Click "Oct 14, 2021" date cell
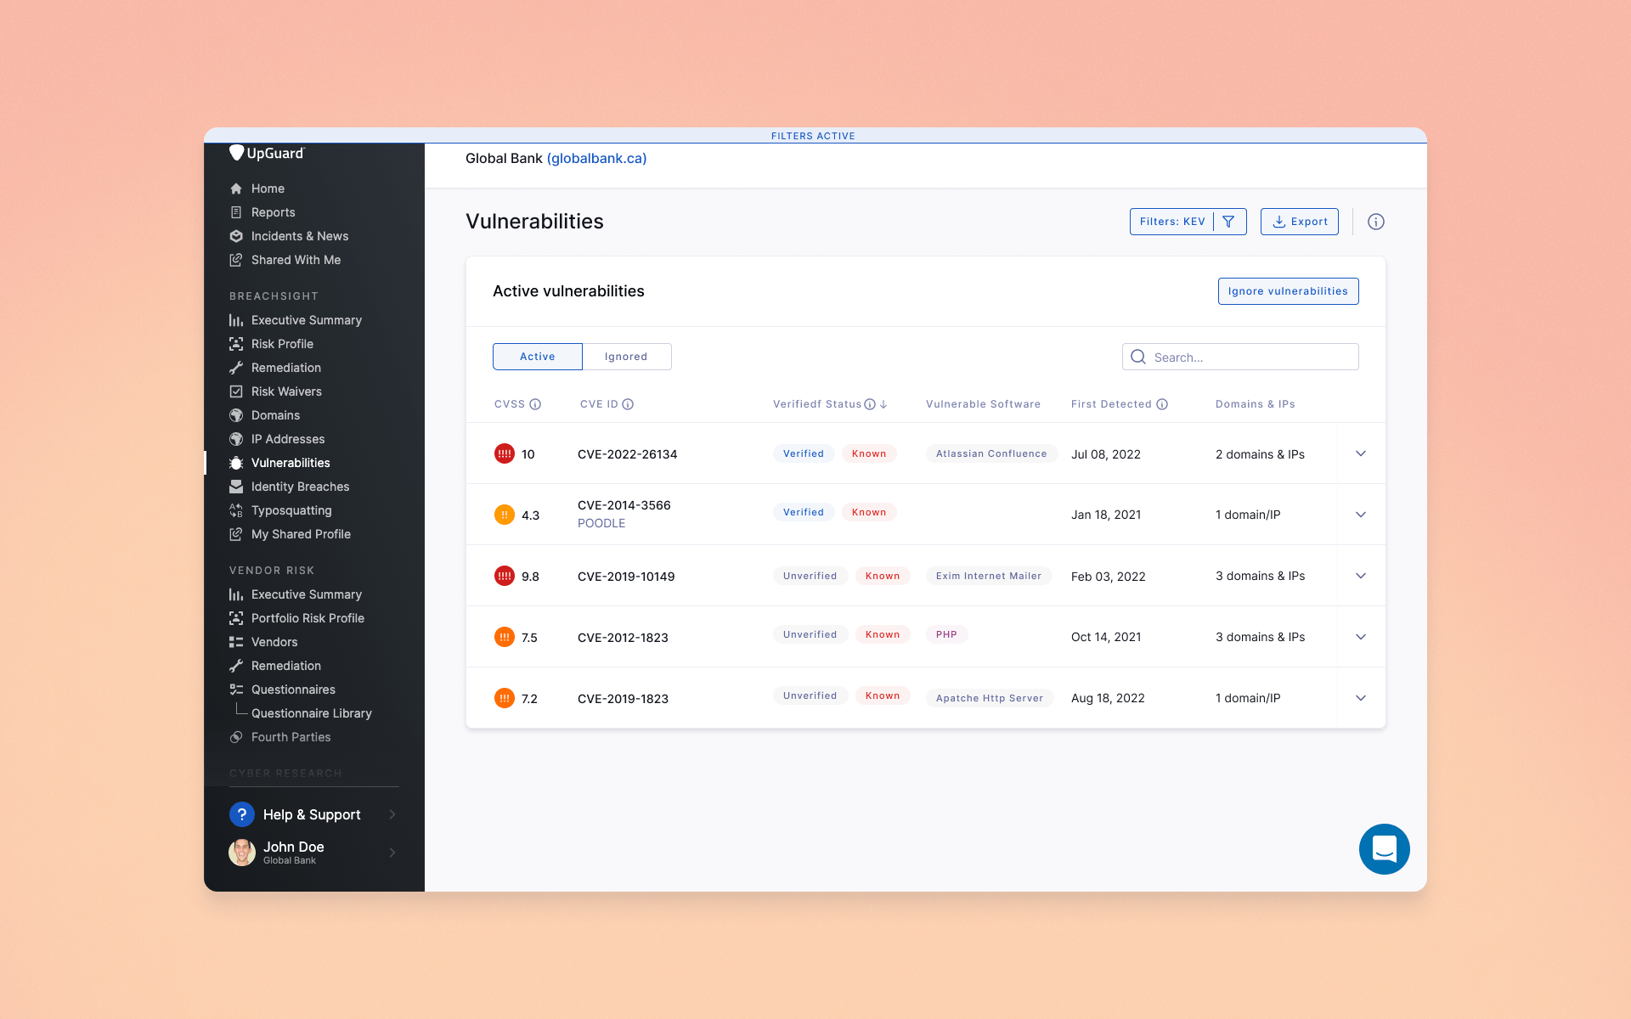The height and width of the screenshot is (1019, 1631). click(1106, 637)
